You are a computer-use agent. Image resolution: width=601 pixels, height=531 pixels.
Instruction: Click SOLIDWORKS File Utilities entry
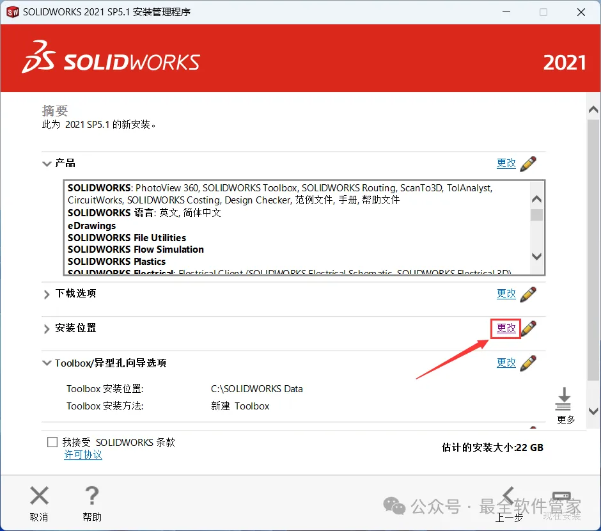click(x=127, y=238)
